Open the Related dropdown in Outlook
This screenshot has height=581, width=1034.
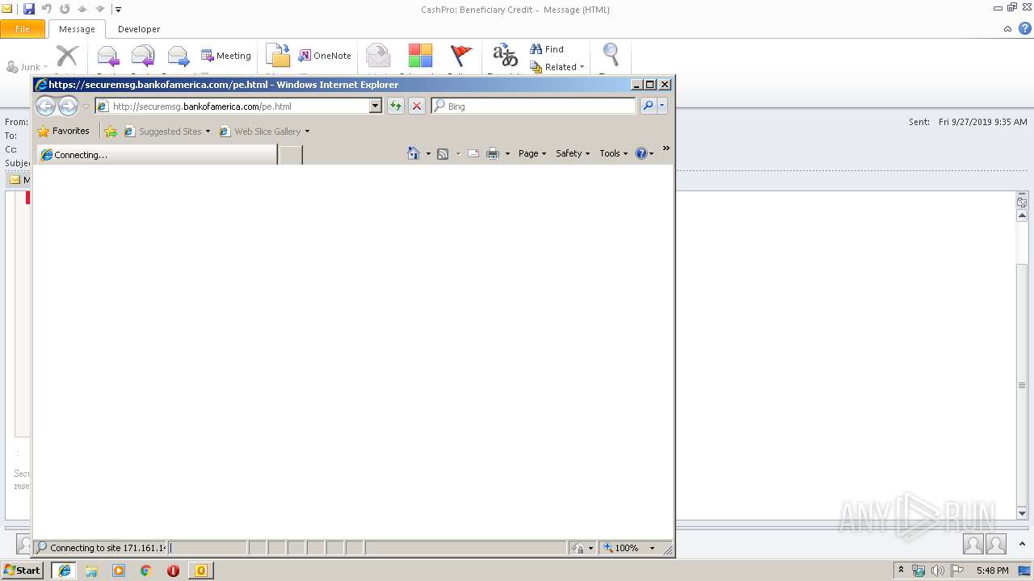tap(557, 67)
